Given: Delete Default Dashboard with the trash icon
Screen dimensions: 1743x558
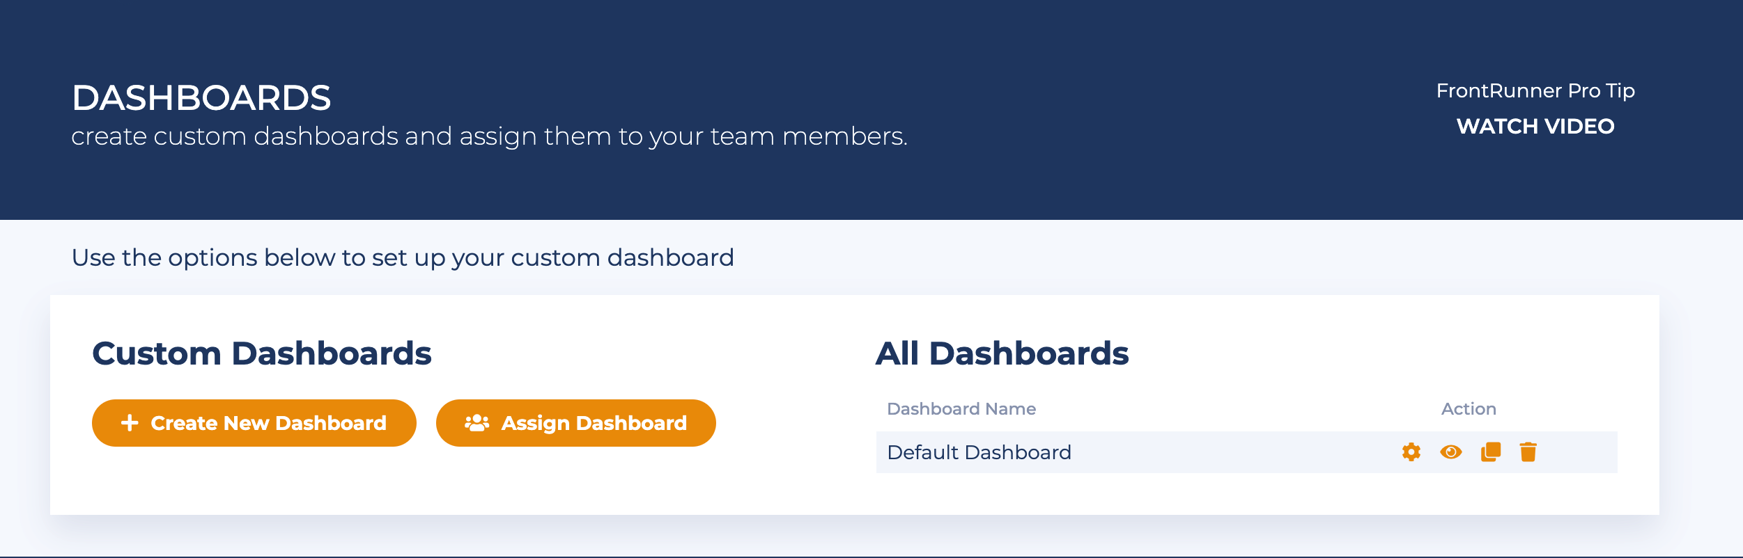Looking at the screenshot, I should [1528, 452].
